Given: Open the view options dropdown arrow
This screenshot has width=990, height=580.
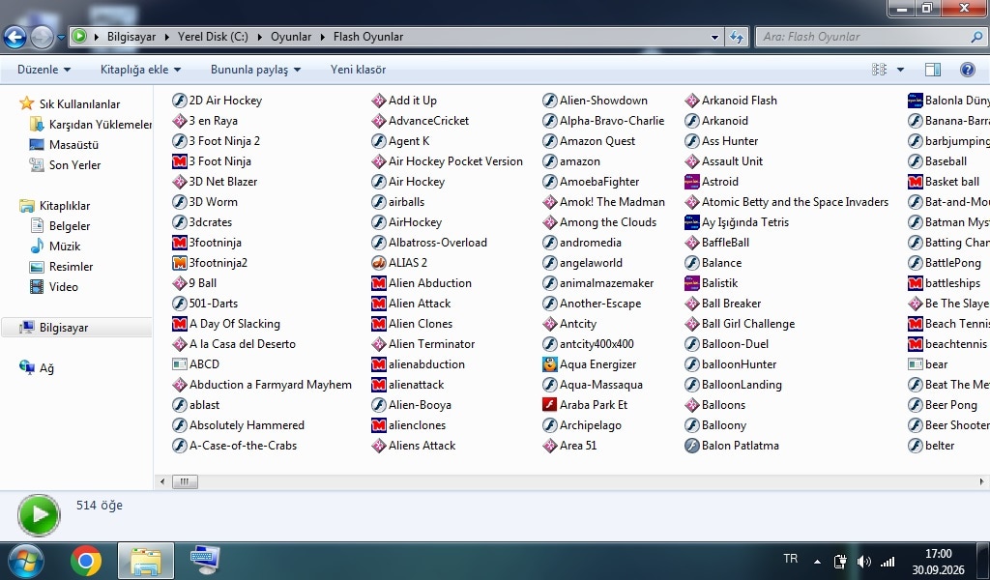Looking at the screenshot, I should coord(900,70).
